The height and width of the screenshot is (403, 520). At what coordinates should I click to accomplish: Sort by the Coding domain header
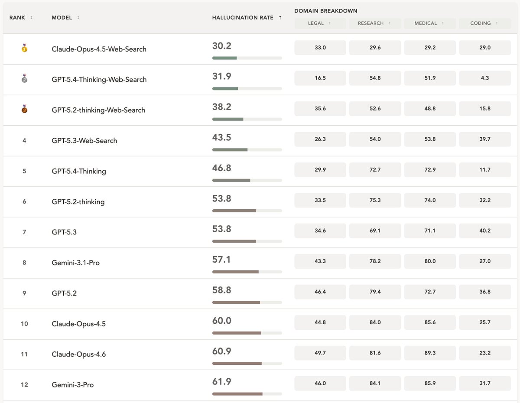pos(485,23)
